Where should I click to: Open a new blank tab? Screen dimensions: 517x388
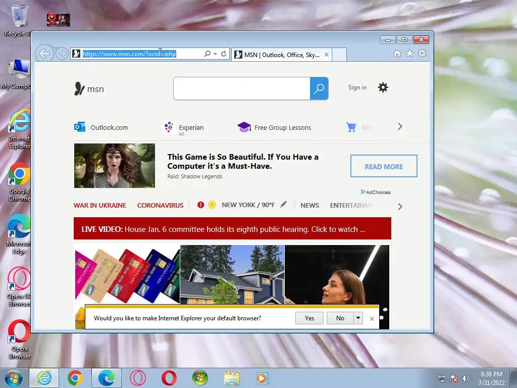[339, 55]
